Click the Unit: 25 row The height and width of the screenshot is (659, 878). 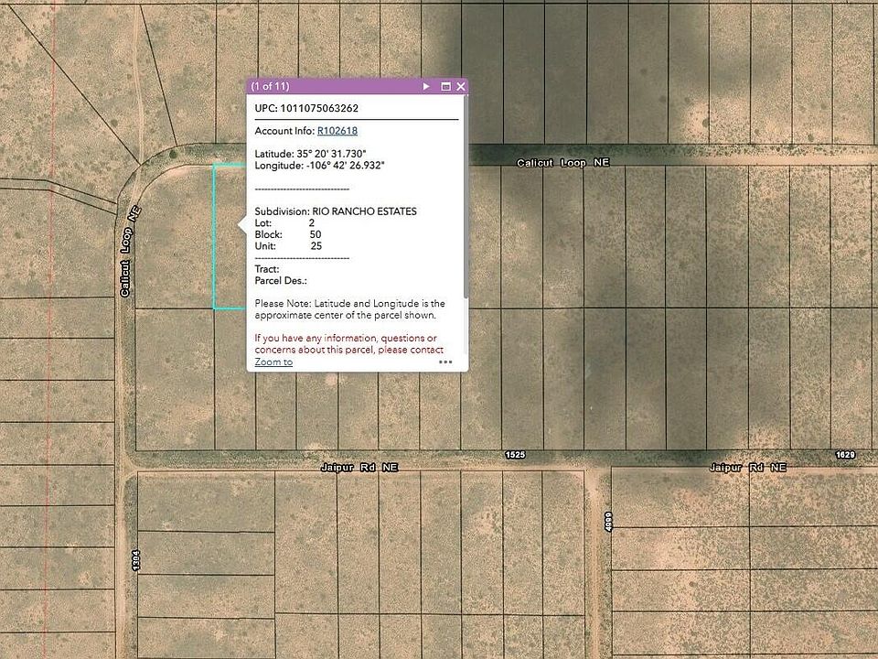288,245
